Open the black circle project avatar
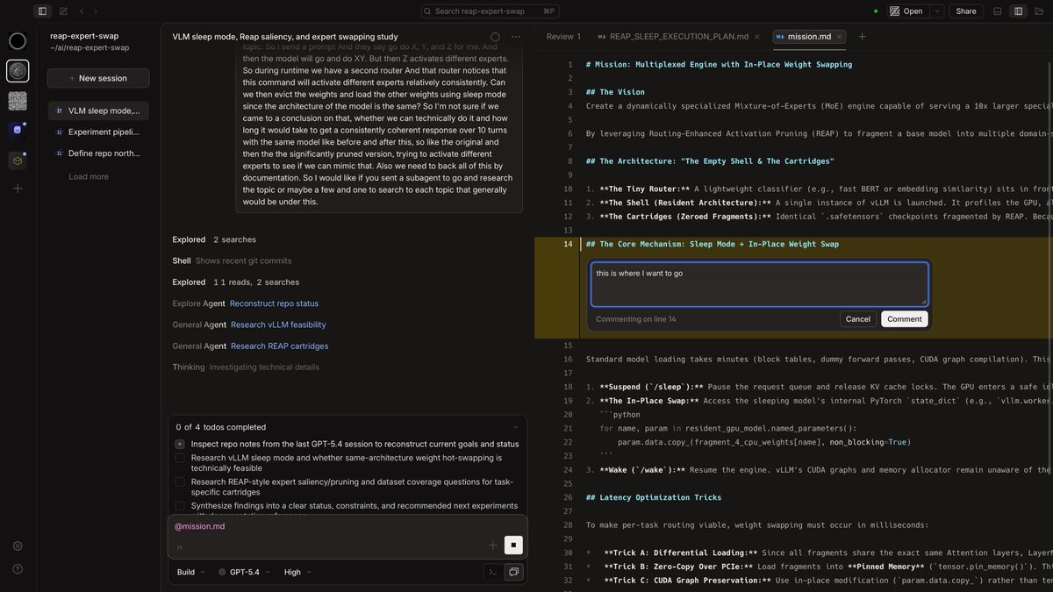The width and height of the screenshot is (1053, 592). coord(18,40)
